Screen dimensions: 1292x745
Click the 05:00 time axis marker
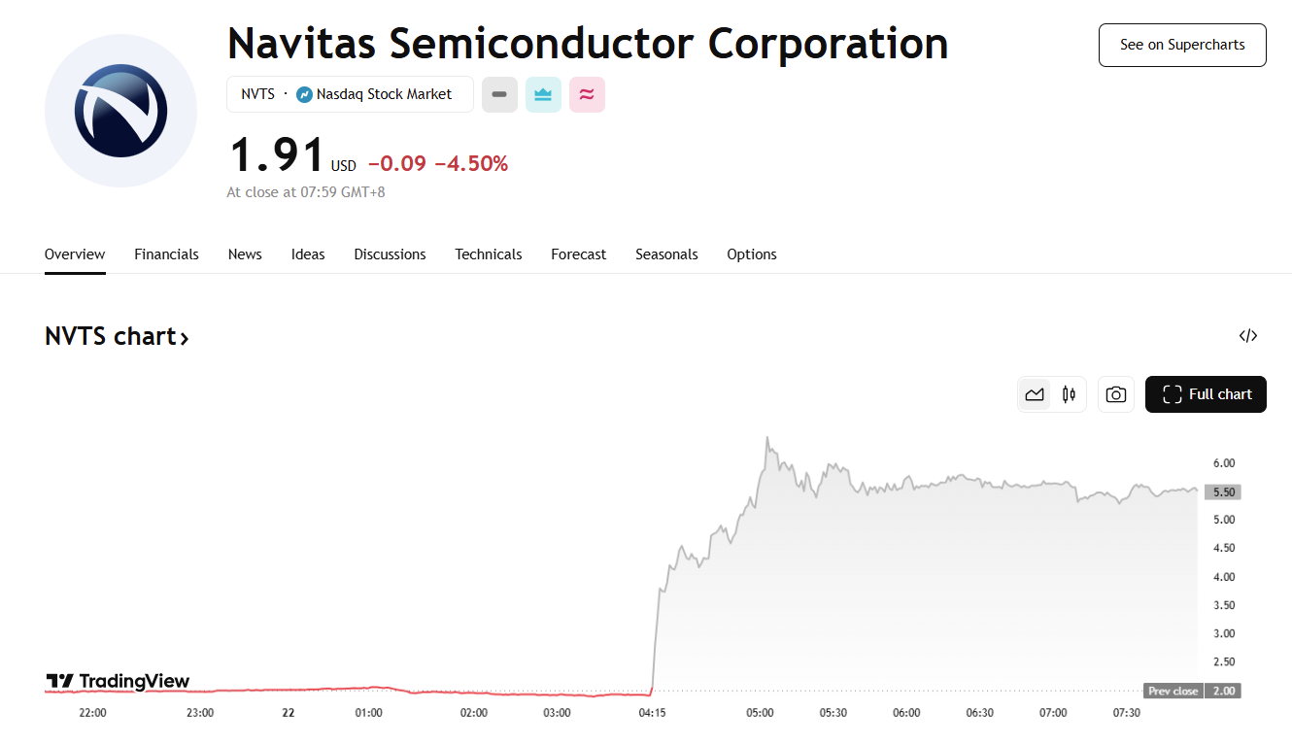760,713
